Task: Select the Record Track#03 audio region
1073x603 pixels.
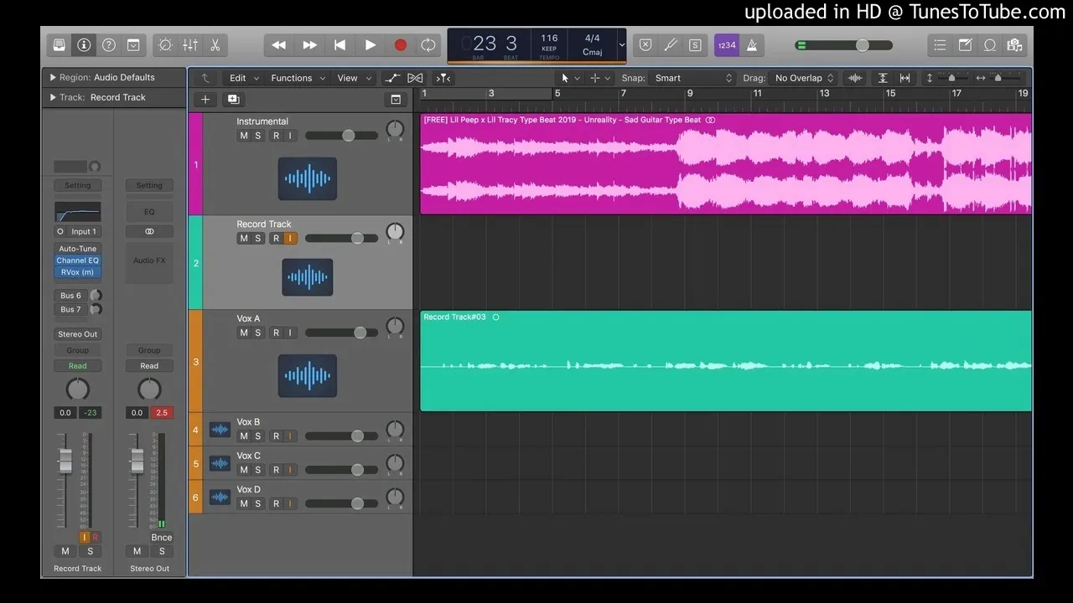Action: [725, 361]
